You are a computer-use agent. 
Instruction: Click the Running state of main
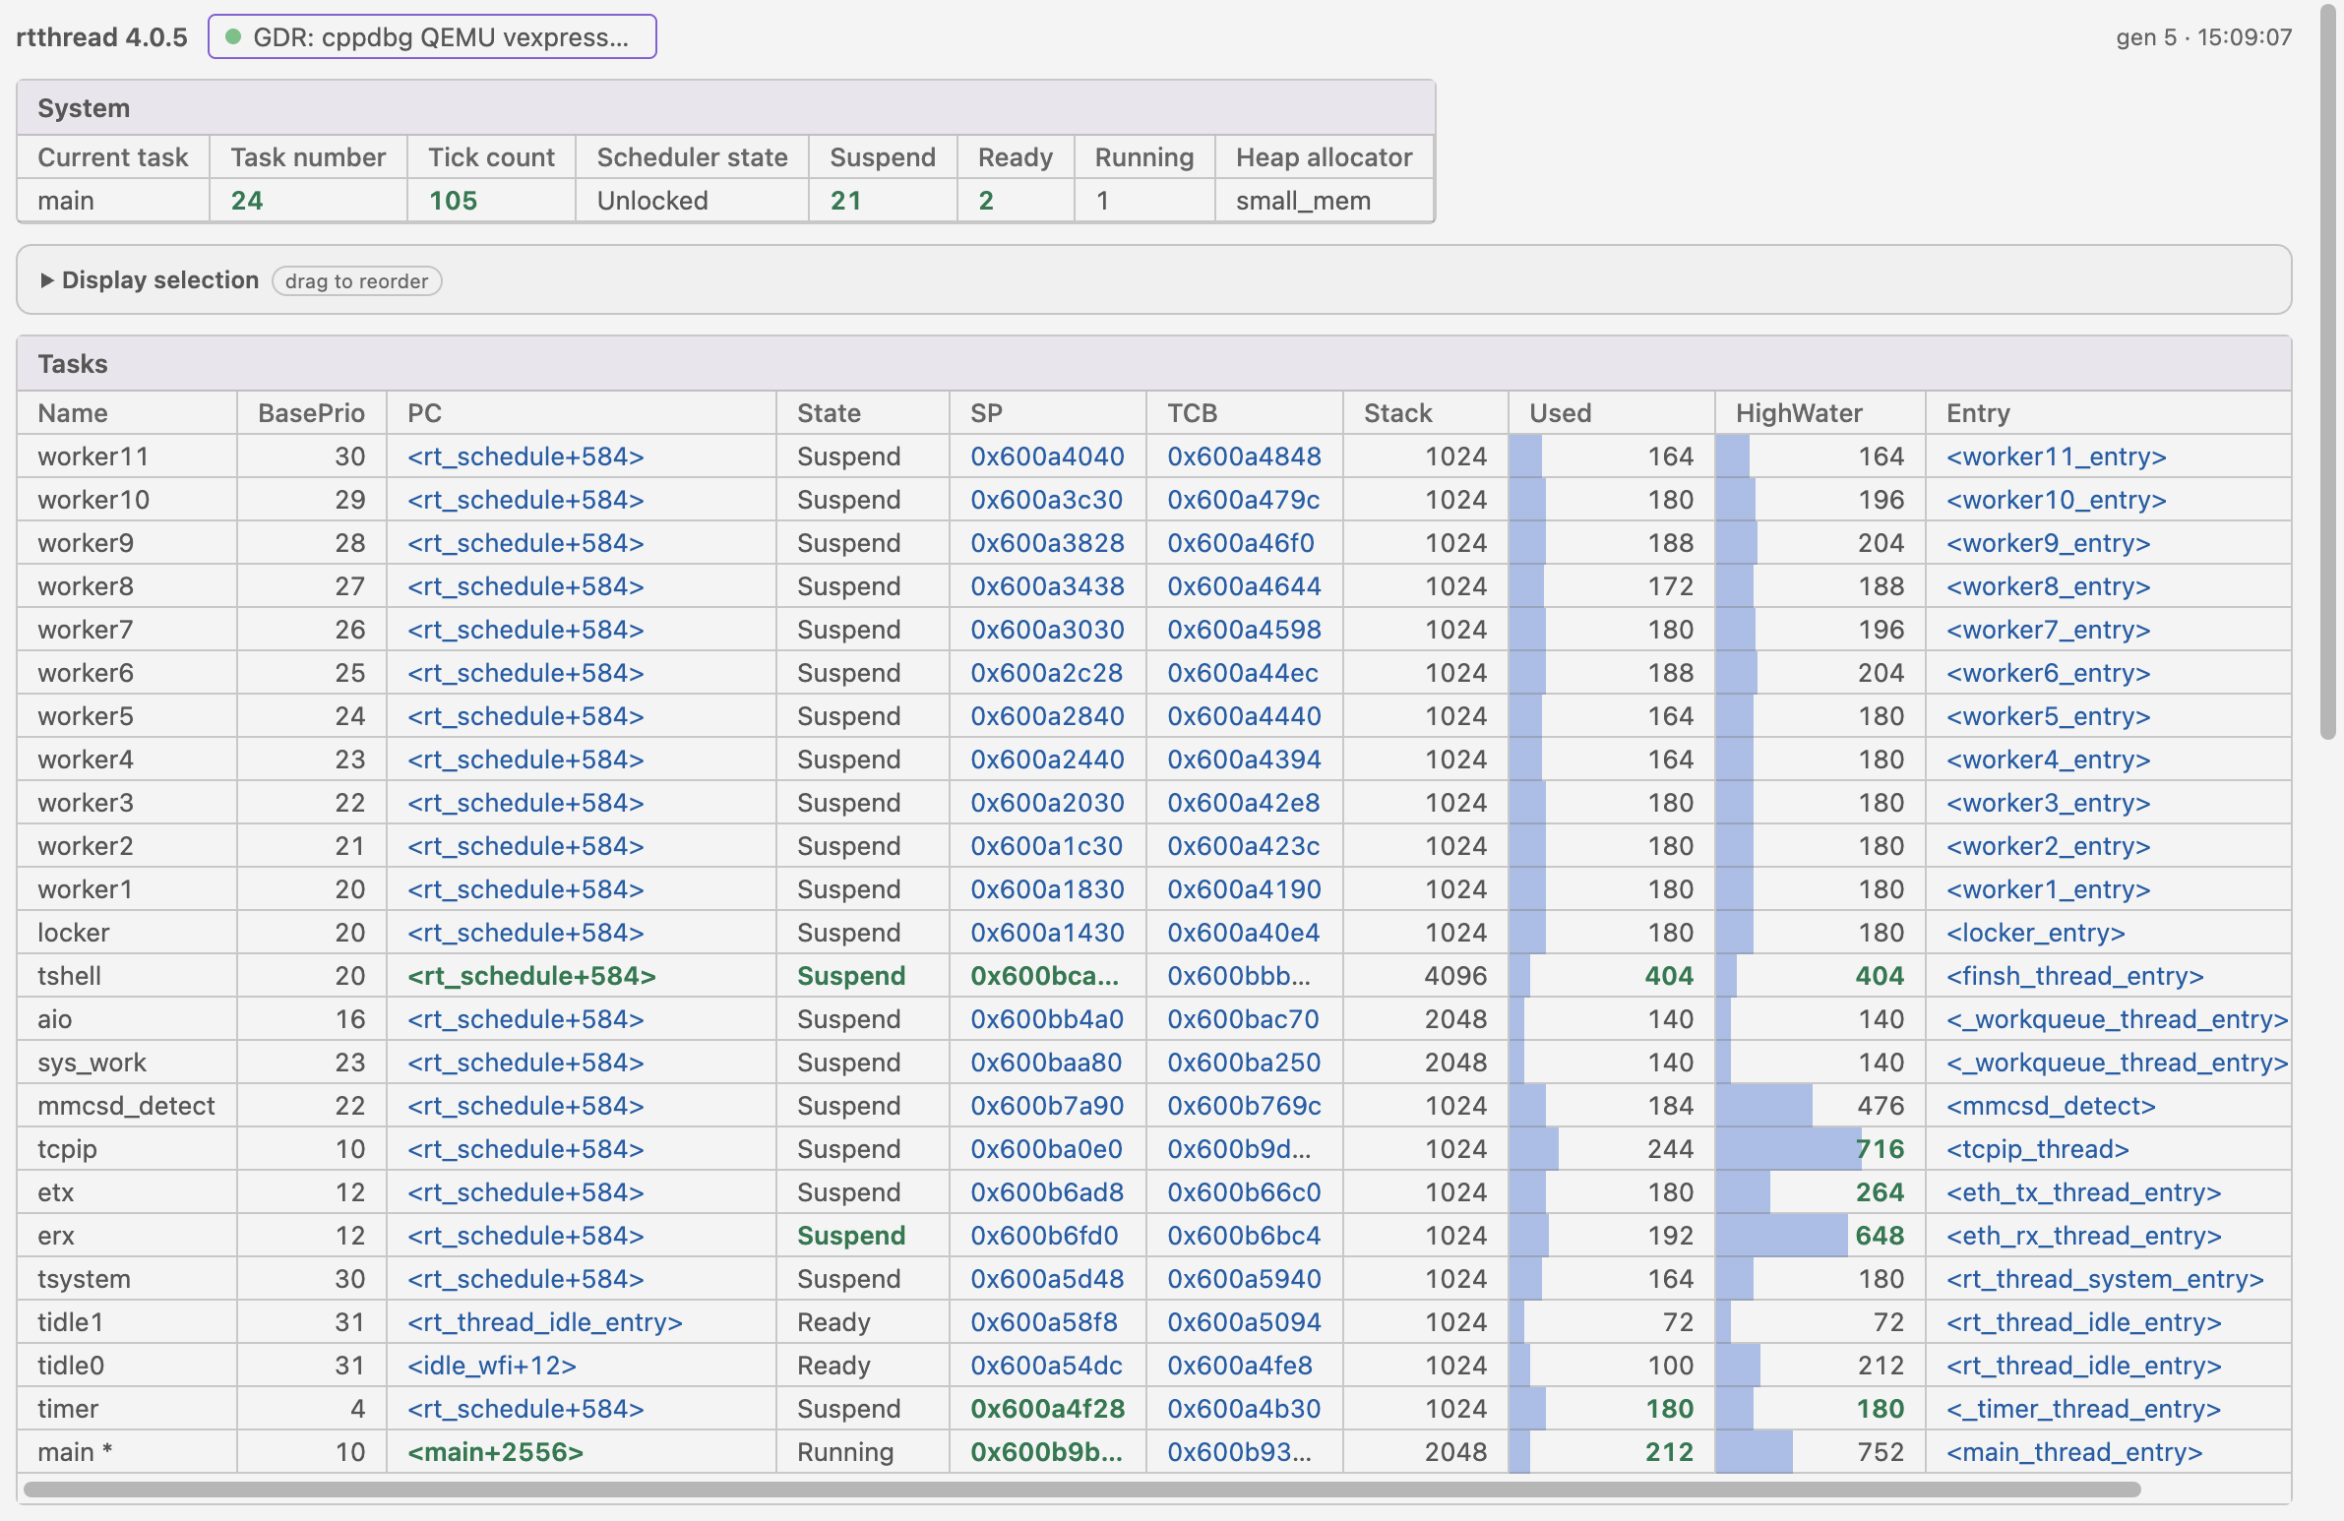click(845, 1453)
